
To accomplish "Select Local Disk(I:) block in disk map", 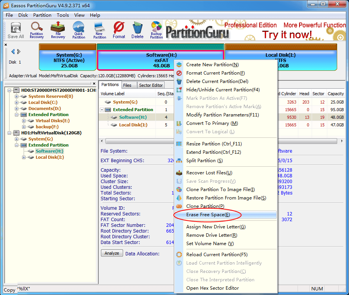I will point(281,57).
